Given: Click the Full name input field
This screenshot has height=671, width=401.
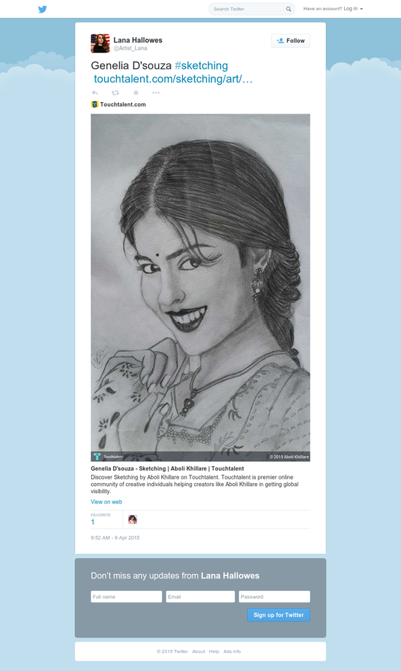Looking at the screenshot, I should pyautogui.click(x=126, y=597).
